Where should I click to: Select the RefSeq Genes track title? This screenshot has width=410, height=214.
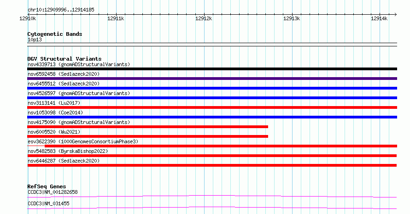(x=47, y=186)
